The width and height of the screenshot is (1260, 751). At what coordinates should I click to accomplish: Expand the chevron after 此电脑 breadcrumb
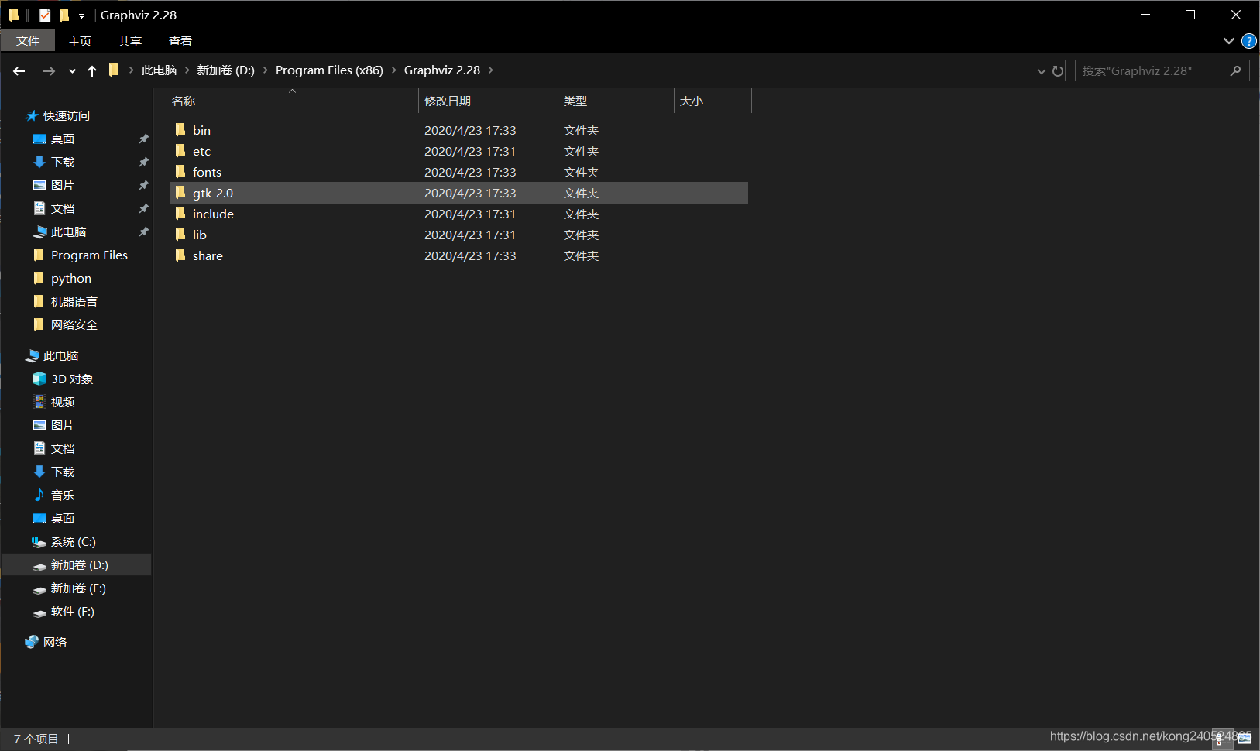pos(187,70)
